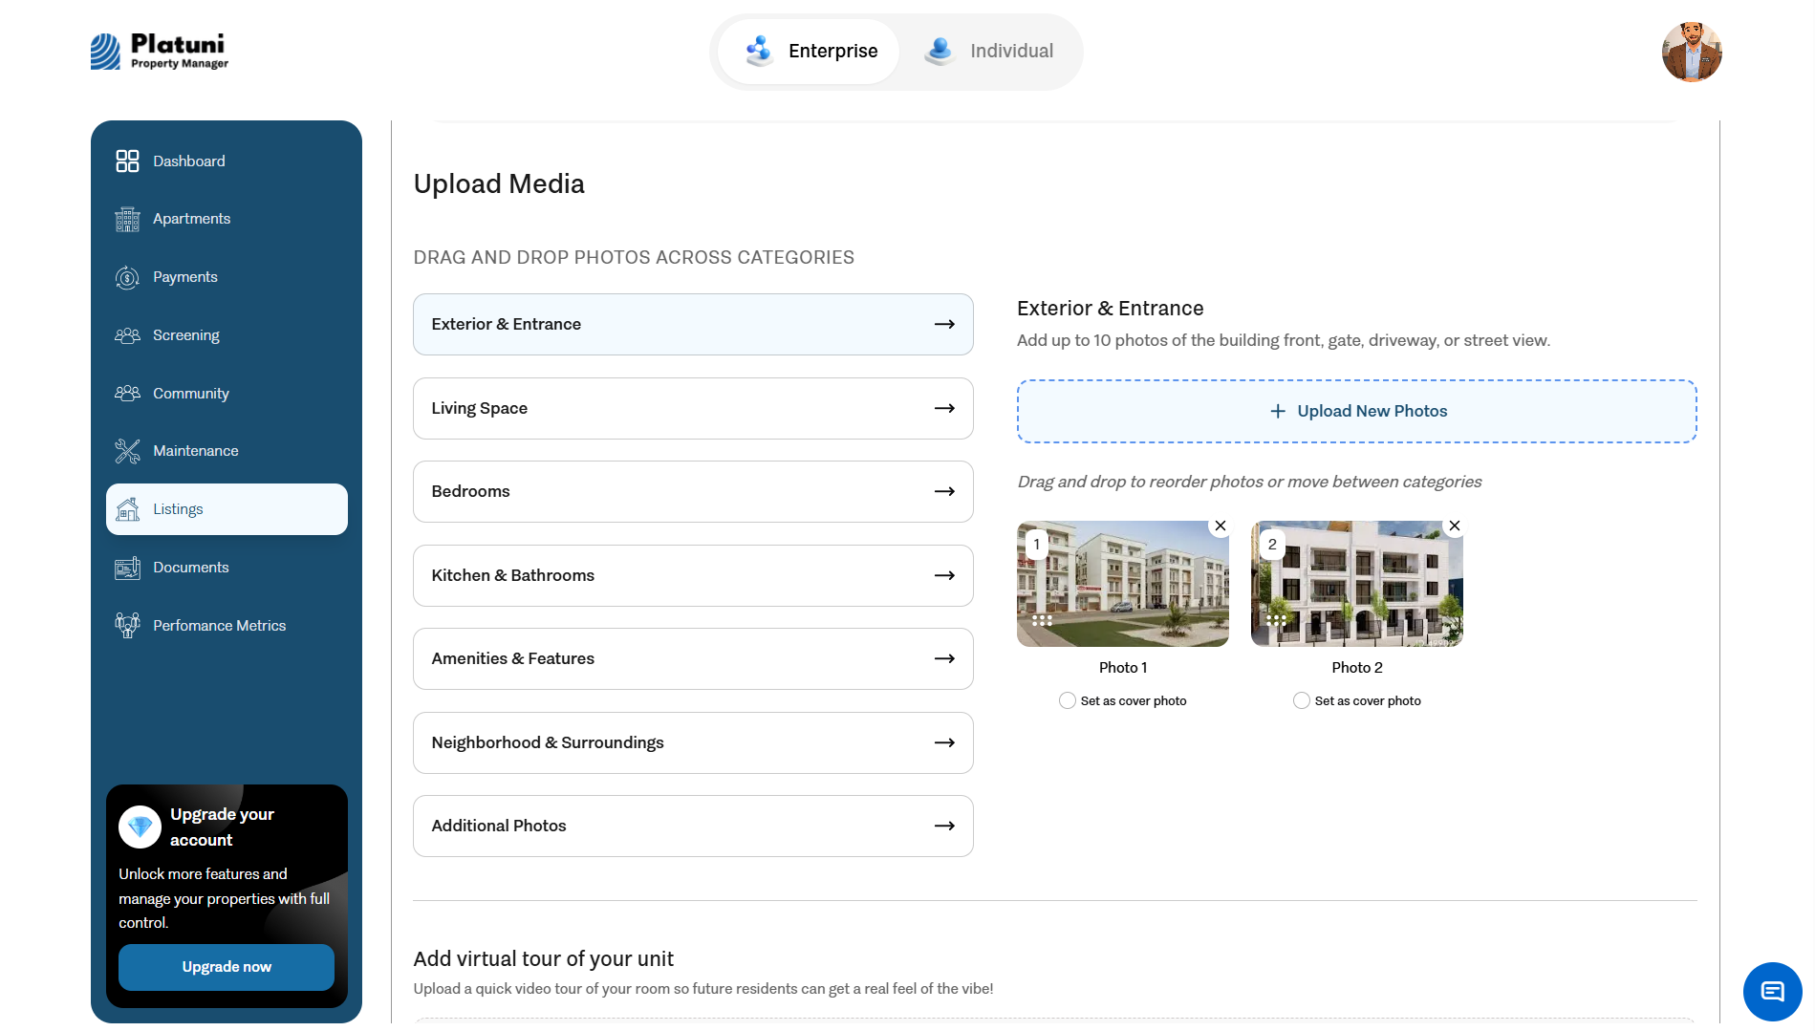Click the Photo 1 thumbnail
Image resolution: width=1815 pixels, height=1031 pixels.
(x=1123, y=584)
